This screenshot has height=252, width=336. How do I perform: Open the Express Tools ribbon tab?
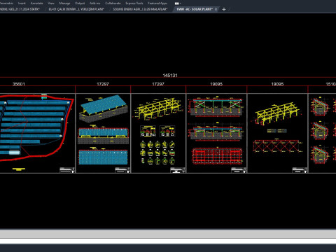[134, 3]
